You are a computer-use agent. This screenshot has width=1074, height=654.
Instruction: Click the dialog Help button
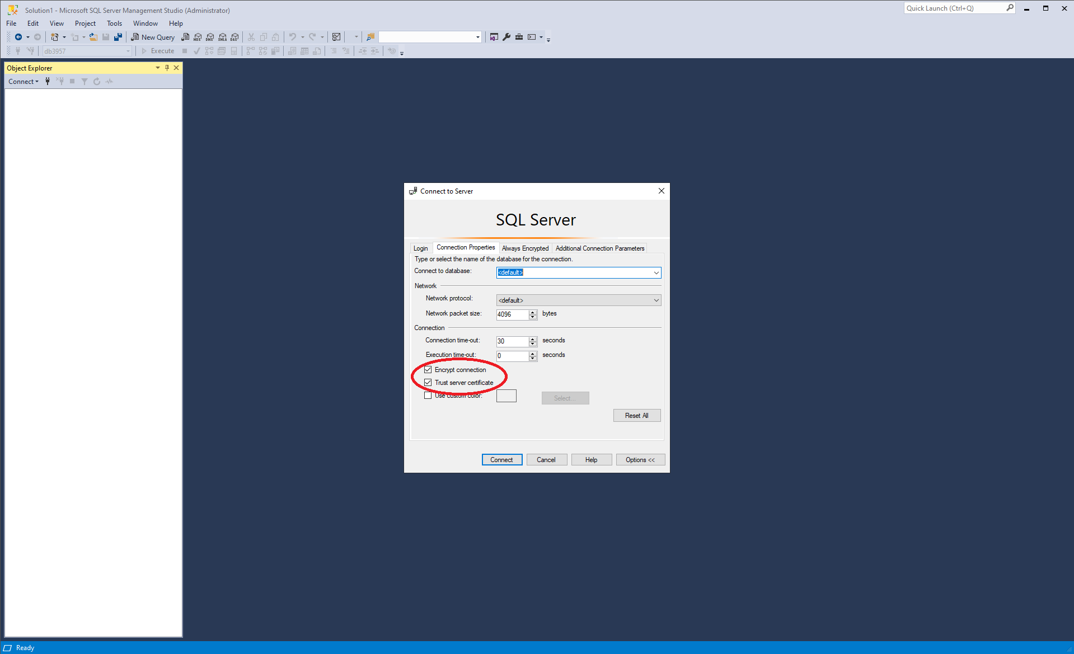click(x=591, y=460)
